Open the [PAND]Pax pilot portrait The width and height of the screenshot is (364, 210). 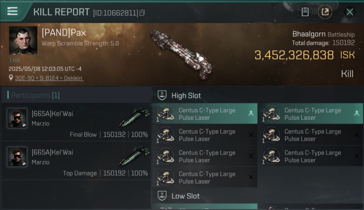[x=23, y=40]
